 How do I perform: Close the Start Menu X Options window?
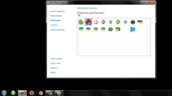[x=152, y=2]
